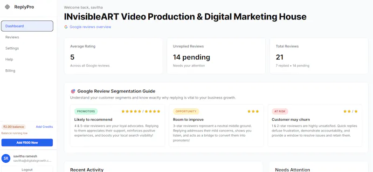The width and height of the screenshot is (373, 172).
Task: Click the Promoters star rating icons
Action: pyautogui.click(x=141, y=111)
